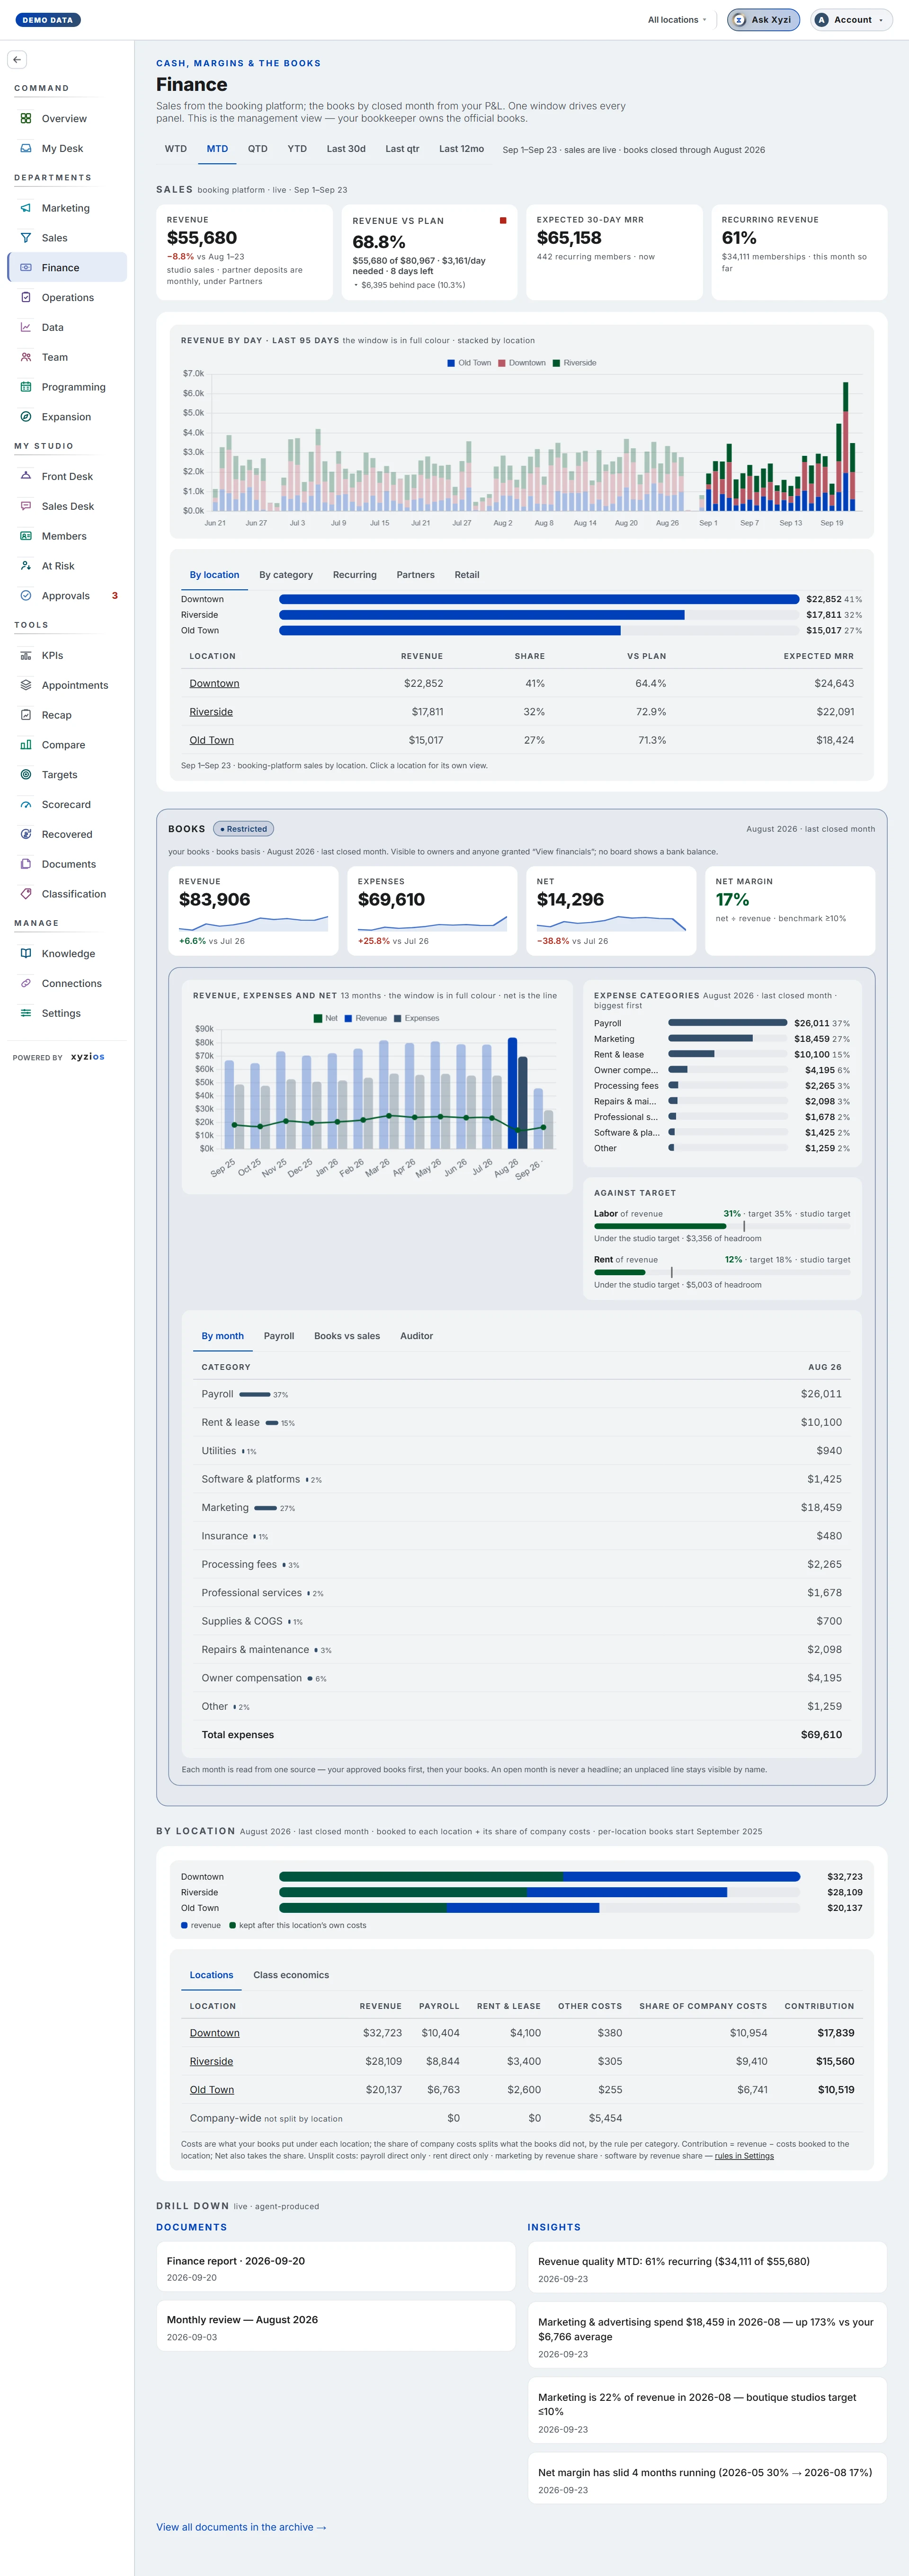Toggle Downtown legend swatch in revenue chart
This screenshot has width=909, height=2576.
point(502,363)
